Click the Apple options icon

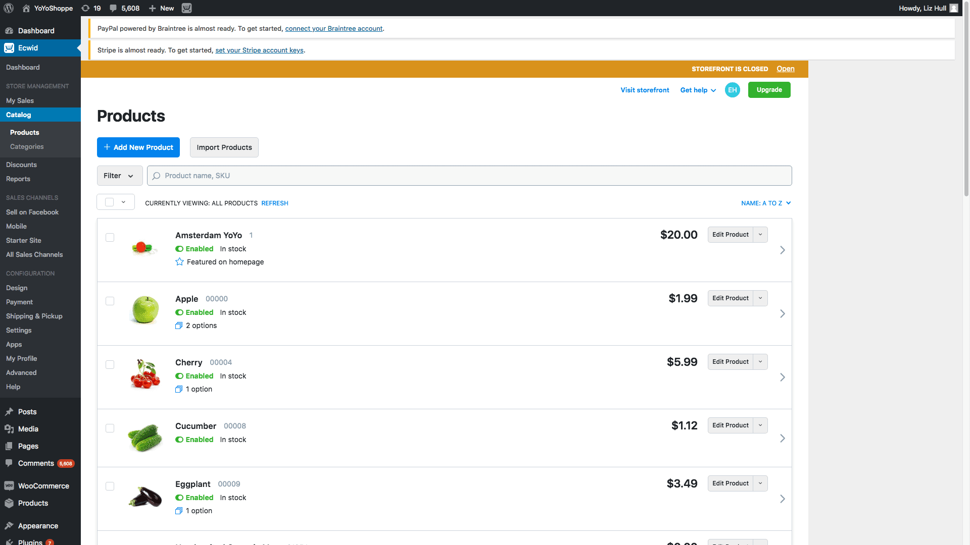click(x=179, y=325)
